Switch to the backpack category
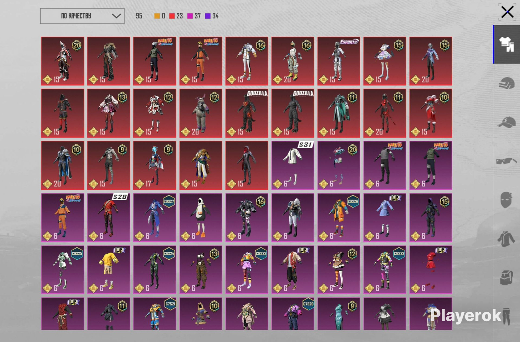 pos(506,277)
